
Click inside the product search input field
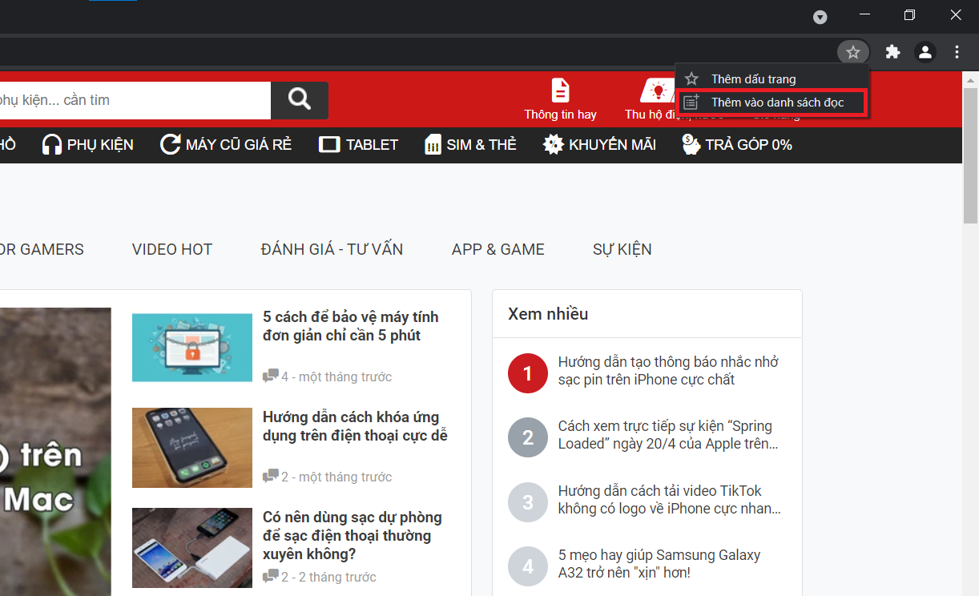point(136,100)
